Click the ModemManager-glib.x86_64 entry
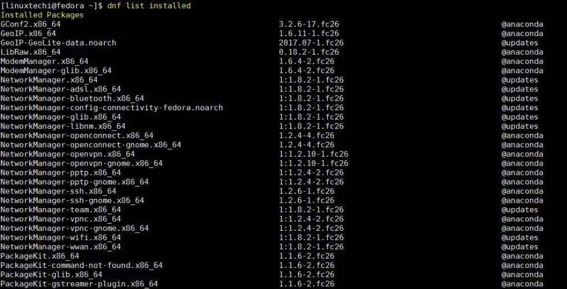The height and width of the screenshot is (289, 567). click(56, 71)
